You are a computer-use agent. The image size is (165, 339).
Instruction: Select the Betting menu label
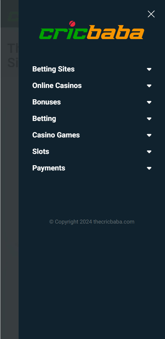(x=44, y=119)
